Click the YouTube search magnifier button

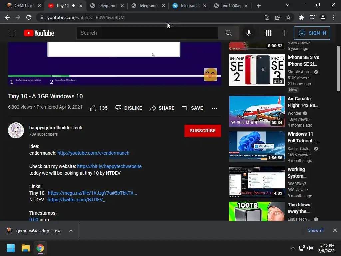point(228,33)
